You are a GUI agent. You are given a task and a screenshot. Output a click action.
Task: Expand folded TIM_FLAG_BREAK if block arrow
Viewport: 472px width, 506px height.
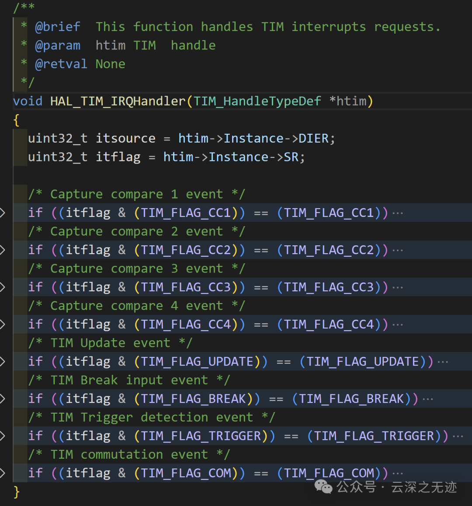coord(2,399)
